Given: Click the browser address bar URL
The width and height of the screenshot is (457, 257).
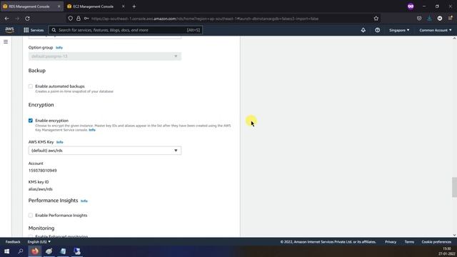Looking at the screenshot, I should pos(205,19).
